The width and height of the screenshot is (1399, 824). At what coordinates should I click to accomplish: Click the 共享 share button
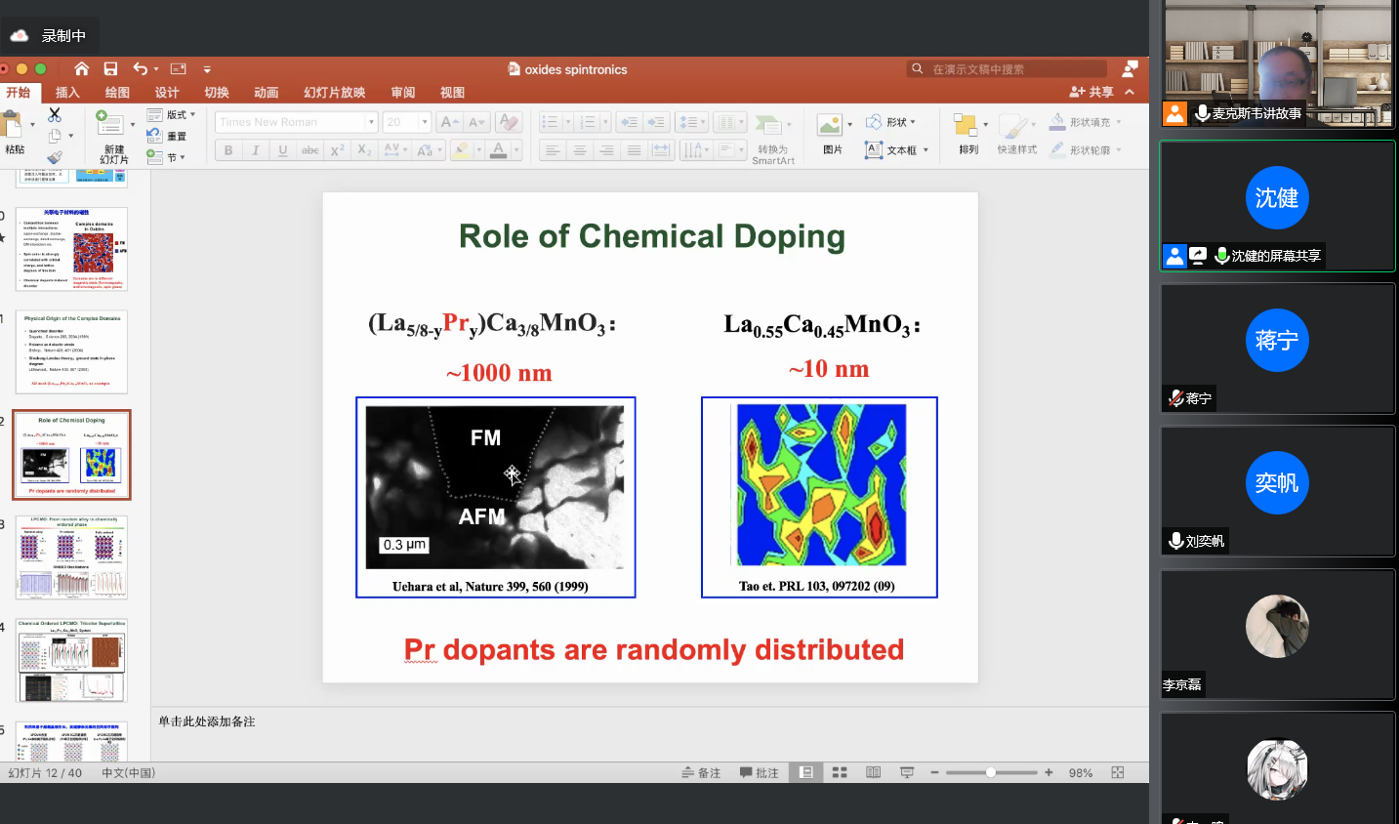[1091, 92]
